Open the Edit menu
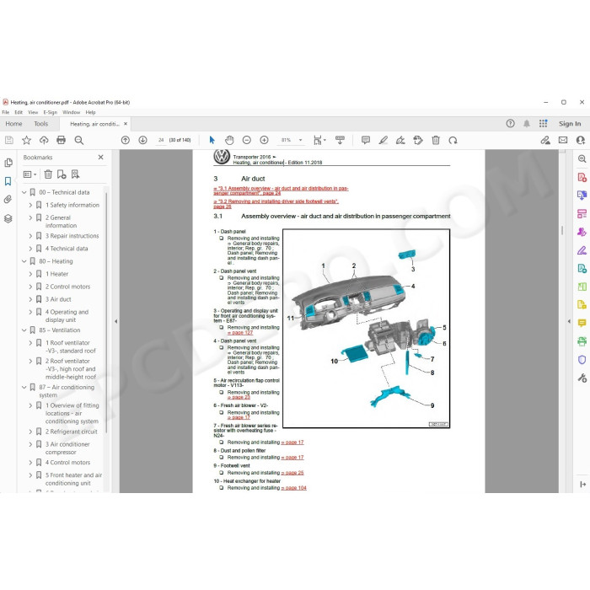 pyautogui.click(x=19, y=112)
